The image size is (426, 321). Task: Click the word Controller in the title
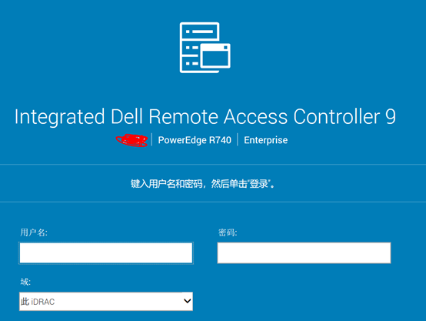point(337,116)
